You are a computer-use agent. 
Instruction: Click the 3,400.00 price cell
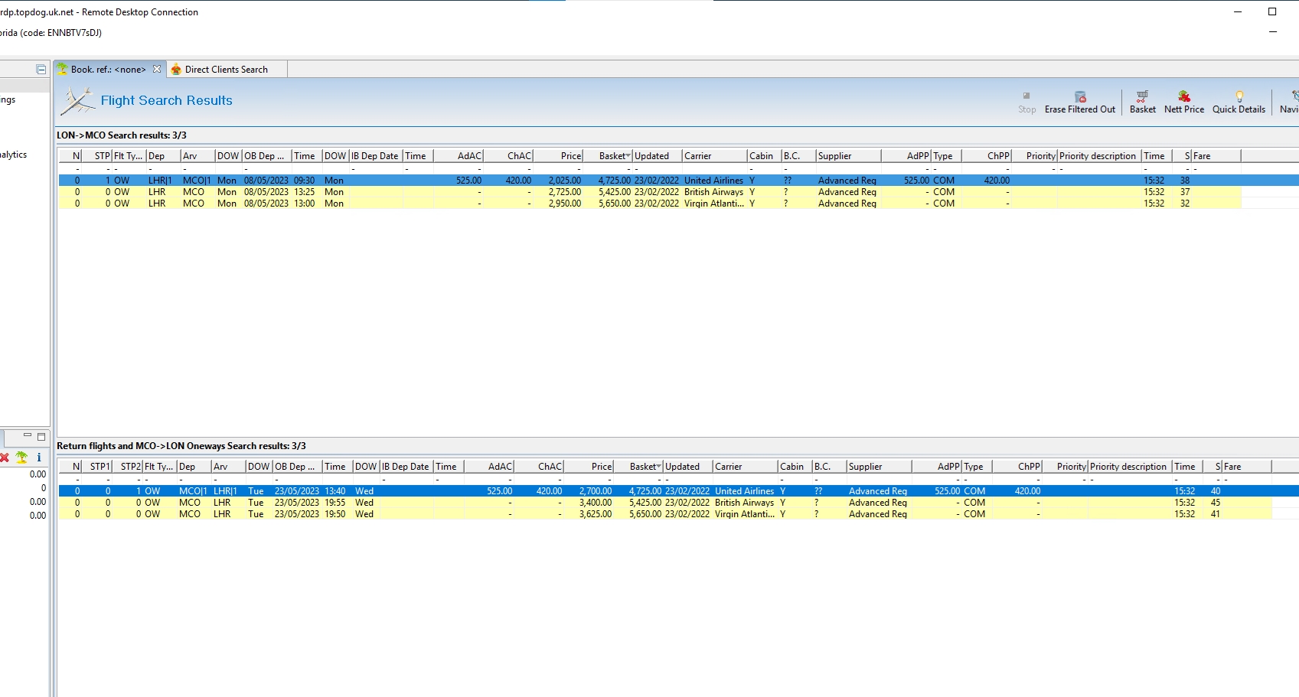596,503
